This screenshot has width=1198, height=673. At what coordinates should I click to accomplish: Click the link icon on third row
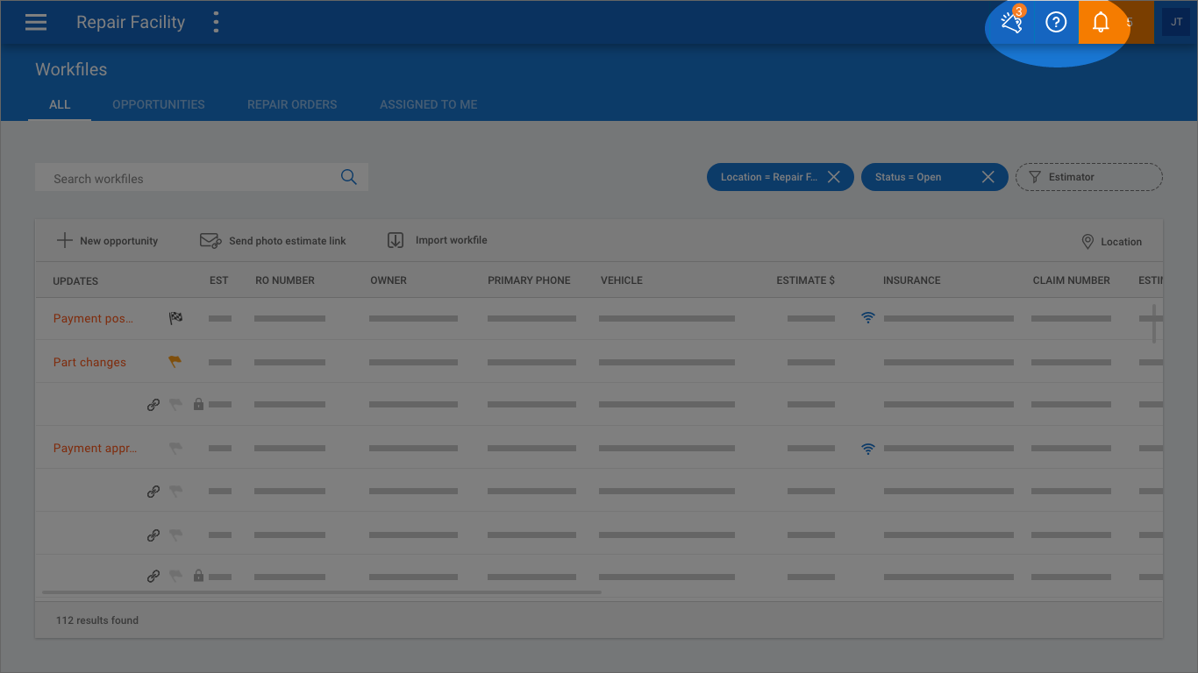tap(153, 405)
